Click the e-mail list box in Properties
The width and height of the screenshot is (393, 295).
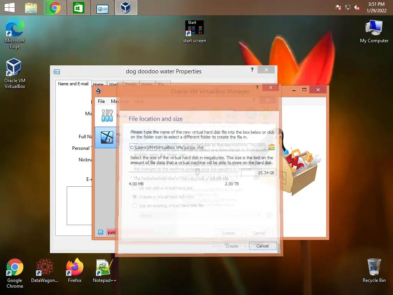[x=79, y=206]
